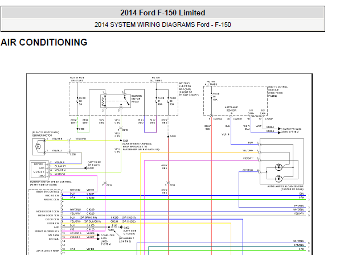Click the Fuse 81 40A symbol
This screenshot has width=344, height=255.
click(156, 101)
